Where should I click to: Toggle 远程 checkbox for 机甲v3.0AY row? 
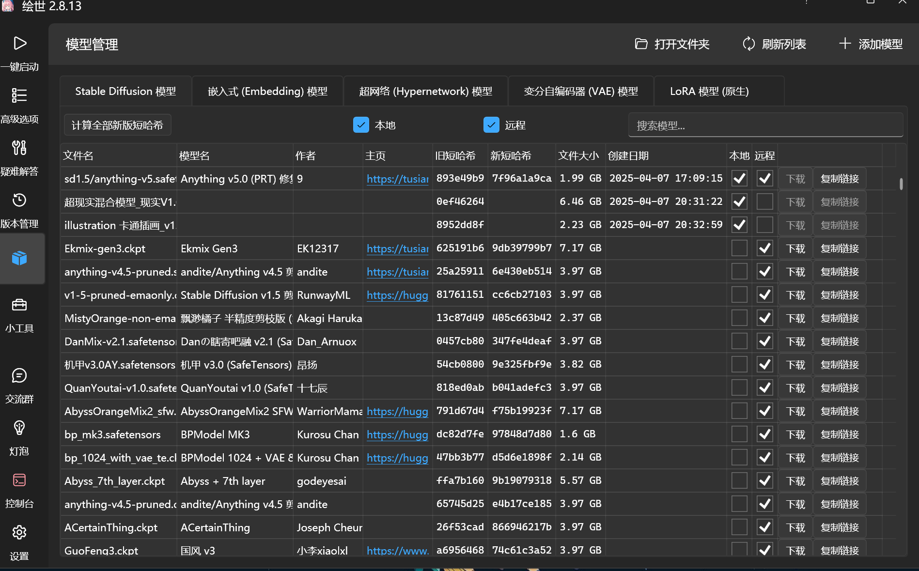tap(765, 364)
